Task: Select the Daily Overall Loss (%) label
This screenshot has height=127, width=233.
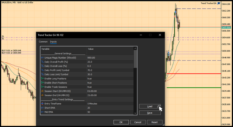Action: pyautogui.click(x=55, y=66)
